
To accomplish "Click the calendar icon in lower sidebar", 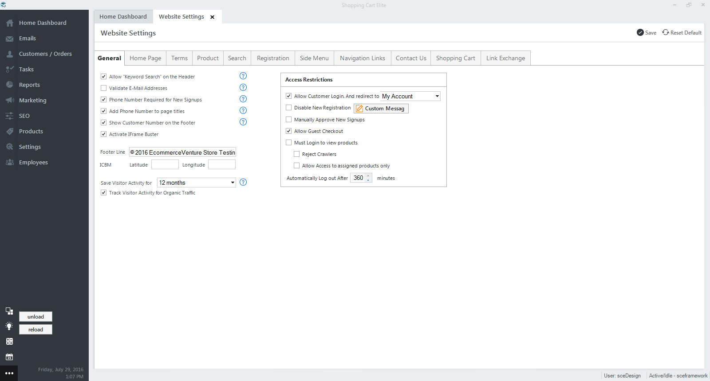I will coord(9,357).
